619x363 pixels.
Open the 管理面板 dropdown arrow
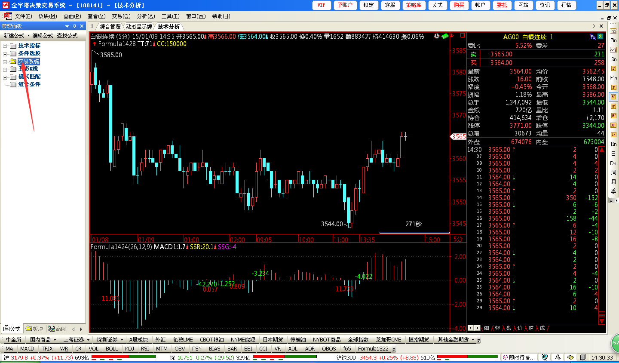pyautogui.click(x=67, y=26)
